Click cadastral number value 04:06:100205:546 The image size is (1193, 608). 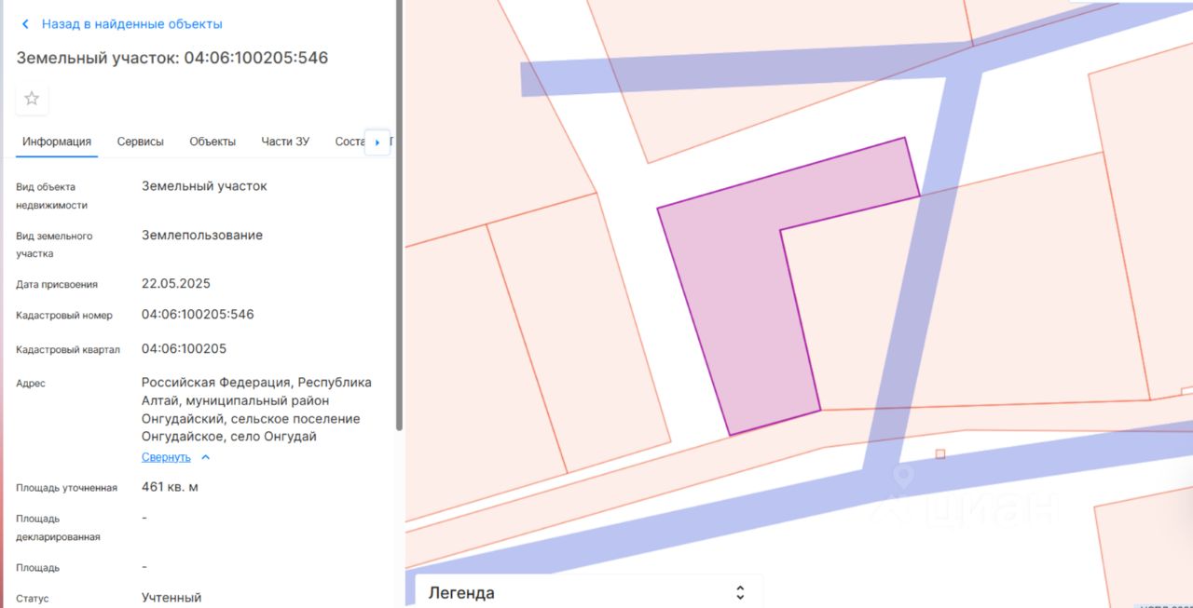[198, 315]
